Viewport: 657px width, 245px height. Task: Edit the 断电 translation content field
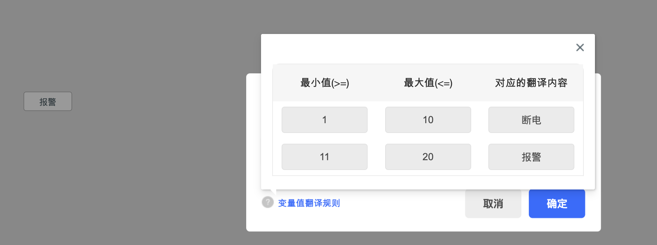(531, 120)
